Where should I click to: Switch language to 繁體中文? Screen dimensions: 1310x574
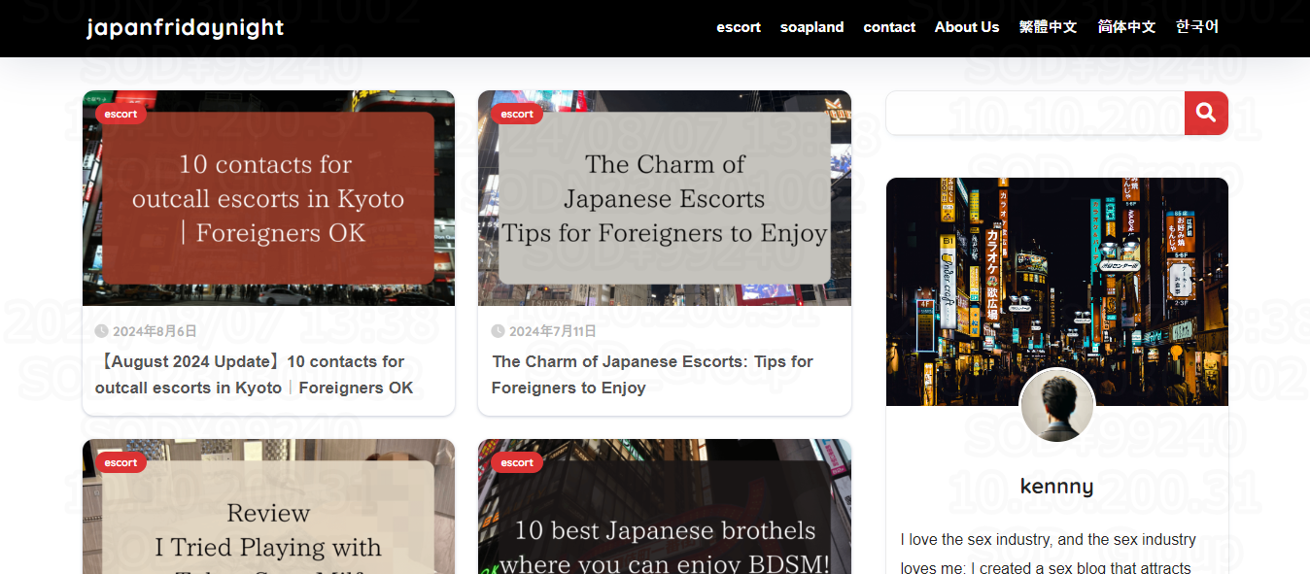1048,27
